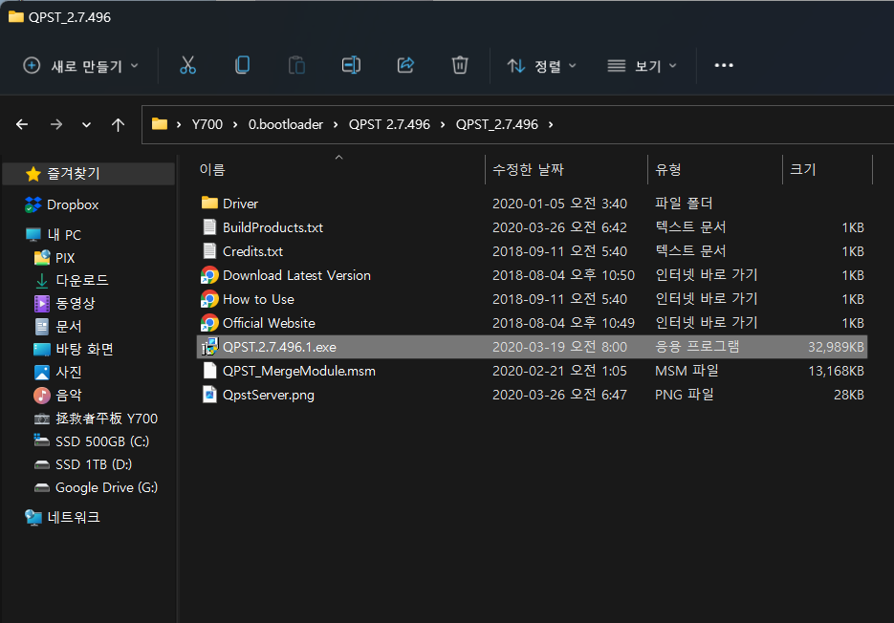Select Credits.txt file
Image resolution: width=894 pixels, height=623 pixels.
252,251
